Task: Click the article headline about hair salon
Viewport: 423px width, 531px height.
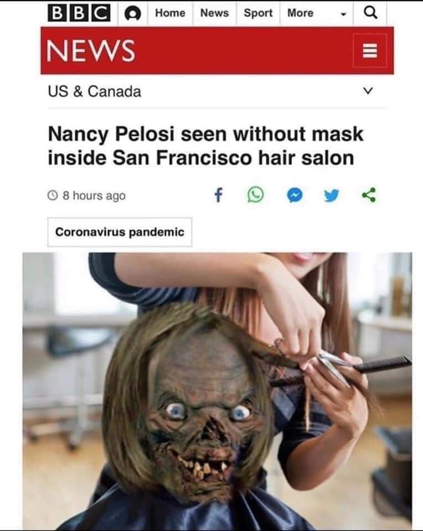Action: tap(205, 145)
